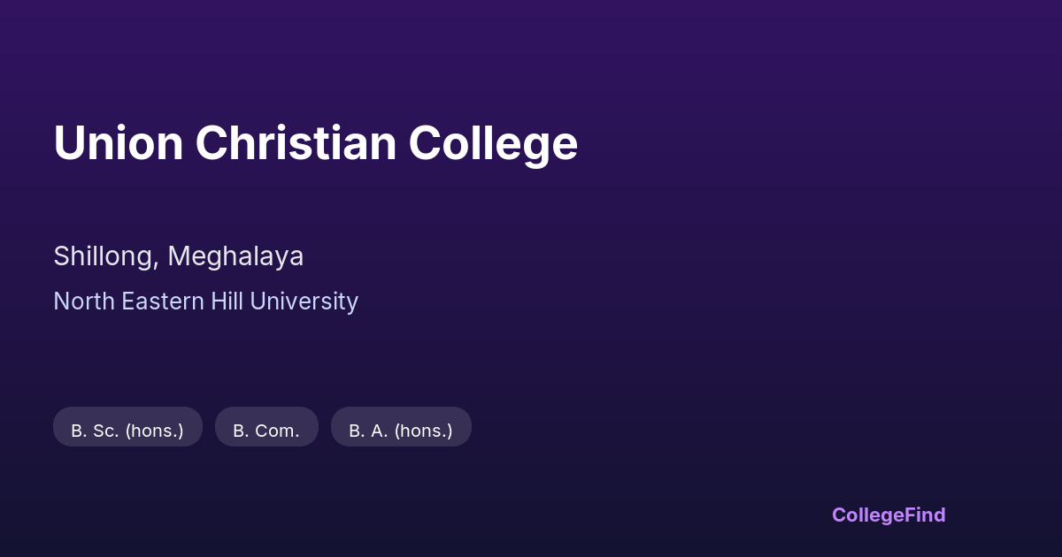This screenshot has height=557, width=1062.
Task: Select the state name "Meghalaya"
Action: pyautogui.click(x=235, y=256)
